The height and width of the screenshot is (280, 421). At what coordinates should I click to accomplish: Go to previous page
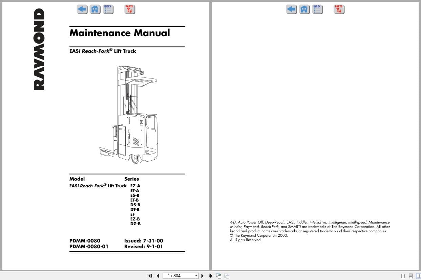click(158, 276)
